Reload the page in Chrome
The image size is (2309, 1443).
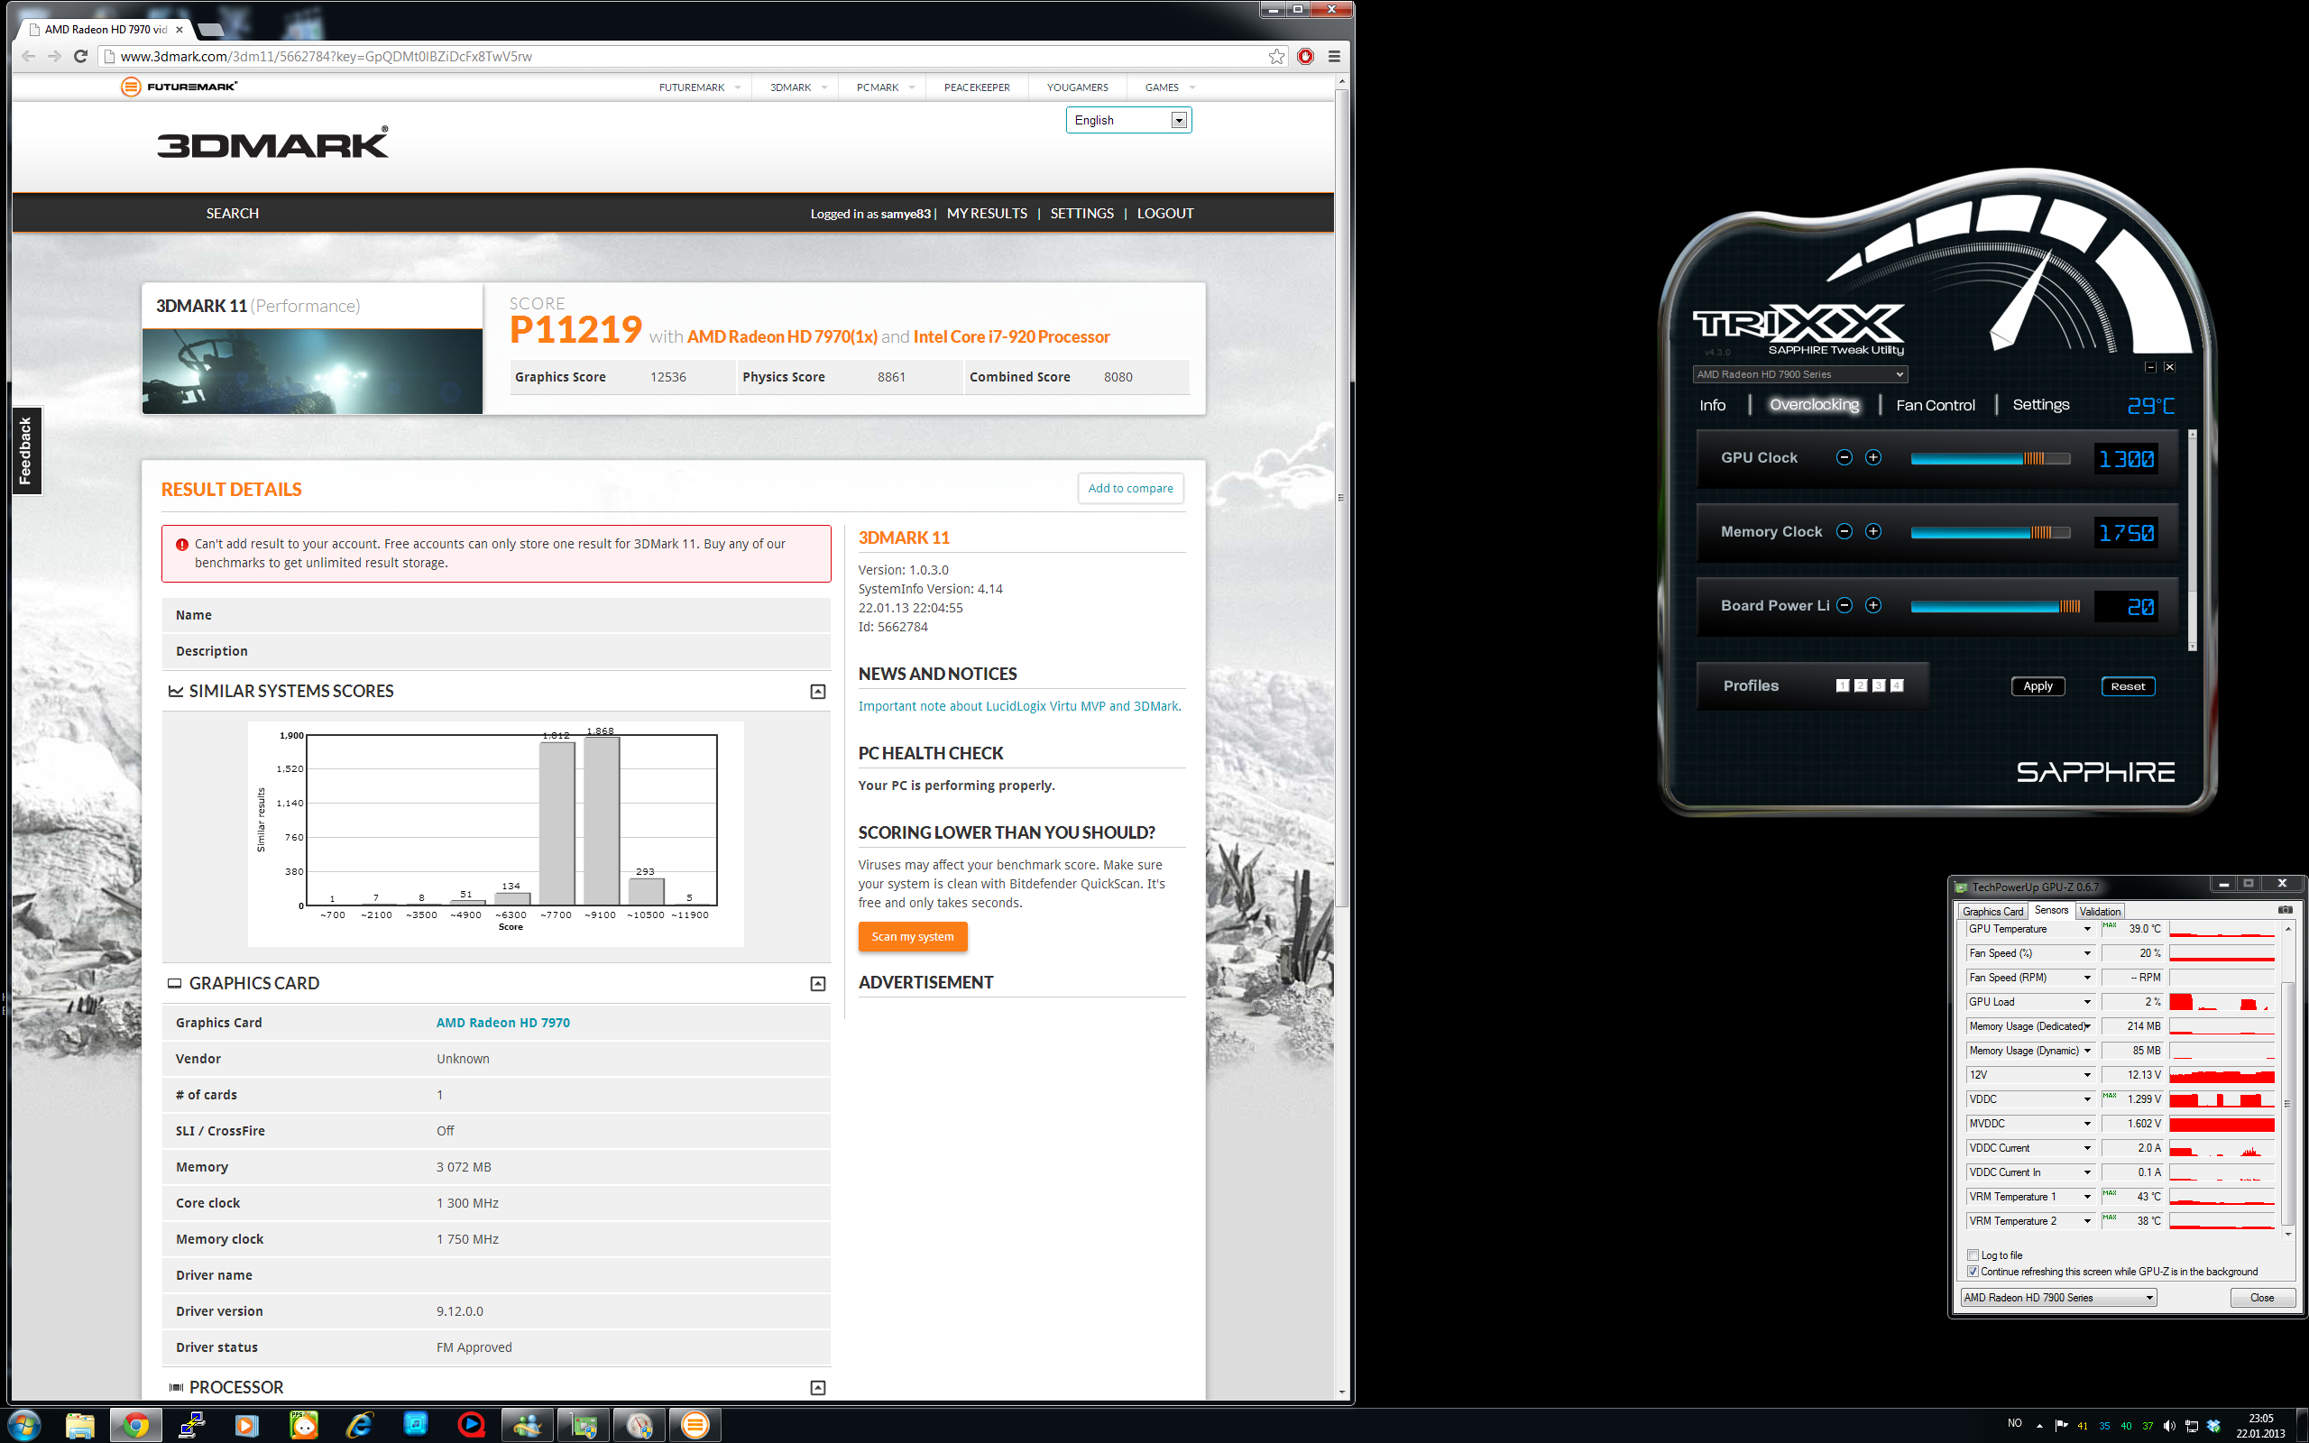tap(80, 56)
